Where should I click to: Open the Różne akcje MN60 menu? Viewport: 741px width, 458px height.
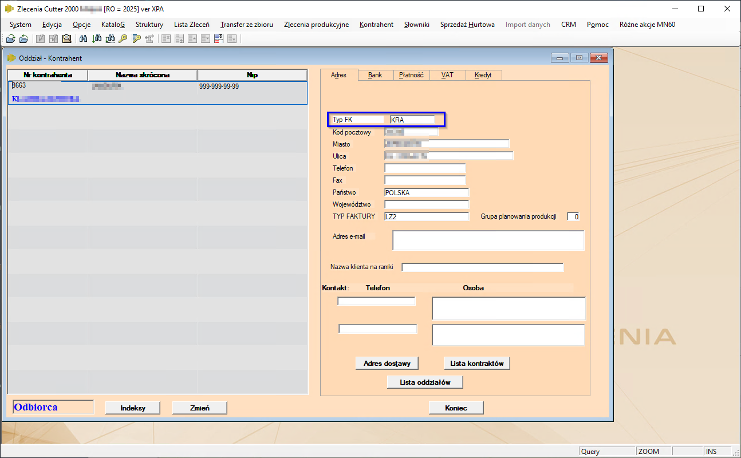click(x=647, y=25)
